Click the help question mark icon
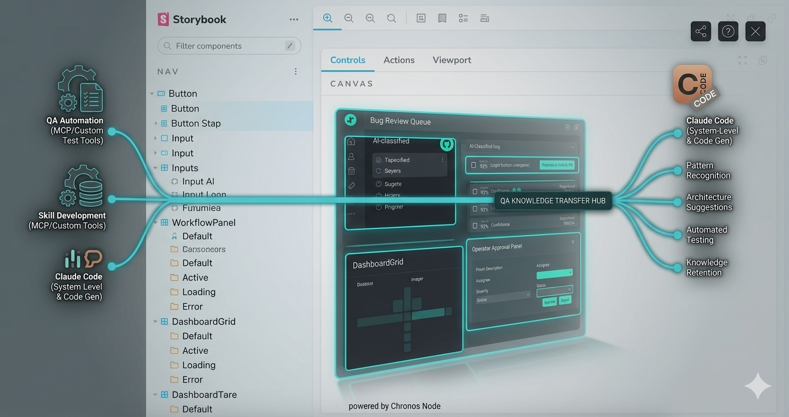 click(x=728, y=31)
